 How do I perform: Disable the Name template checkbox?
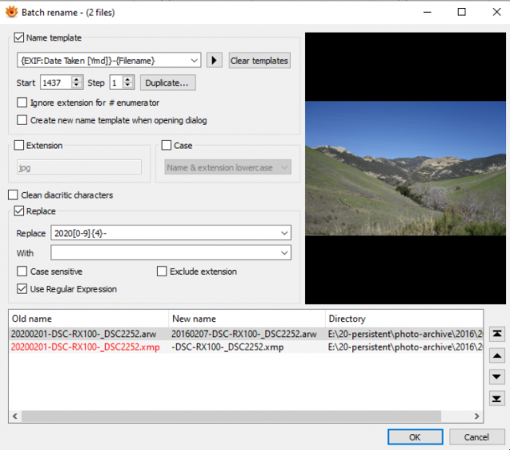(19, 37)
